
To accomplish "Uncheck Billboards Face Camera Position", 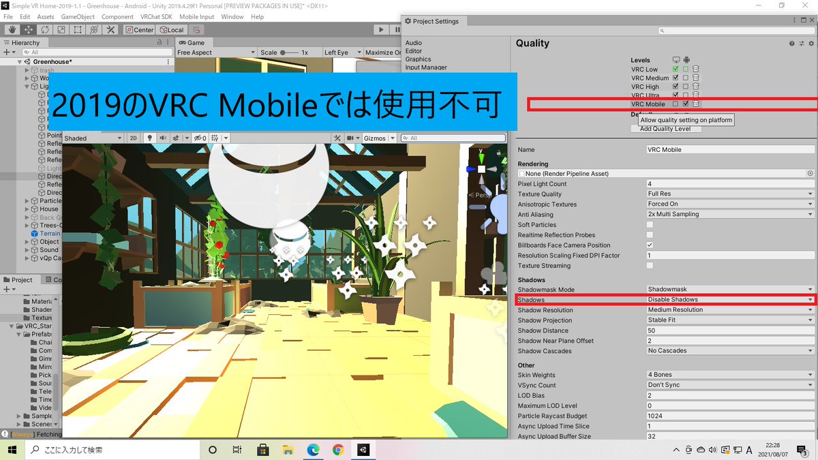I will [x=650, y=245].
